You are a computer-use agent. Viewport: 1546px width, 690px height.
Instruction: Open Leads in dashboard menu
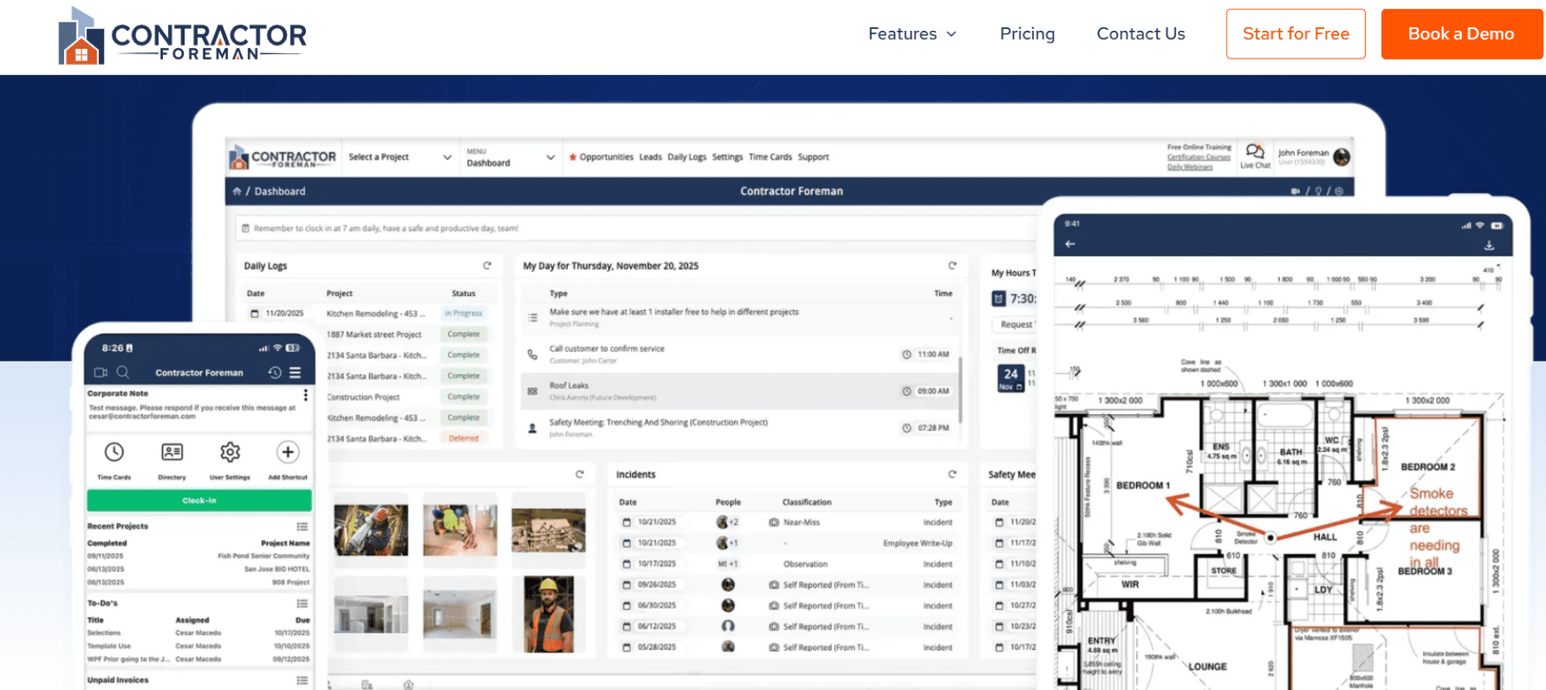[x=650, y=157]
